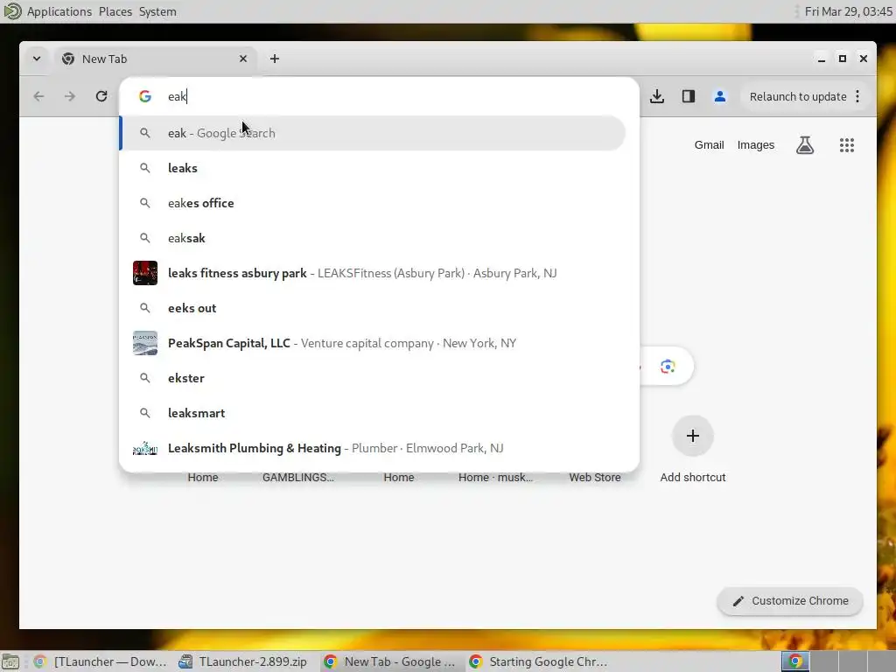
Task: Toggle the Chrome side panel icon
Action: [x=689, y=96]
